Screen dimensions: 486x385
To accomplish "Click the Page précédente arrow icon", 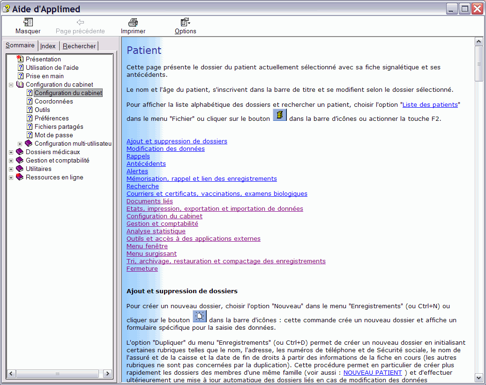I will click(80, 22).
